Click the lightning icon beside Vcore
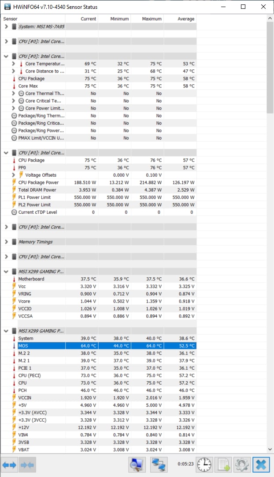The height and width of the screenshot is (477, 274). coord(14,301)
